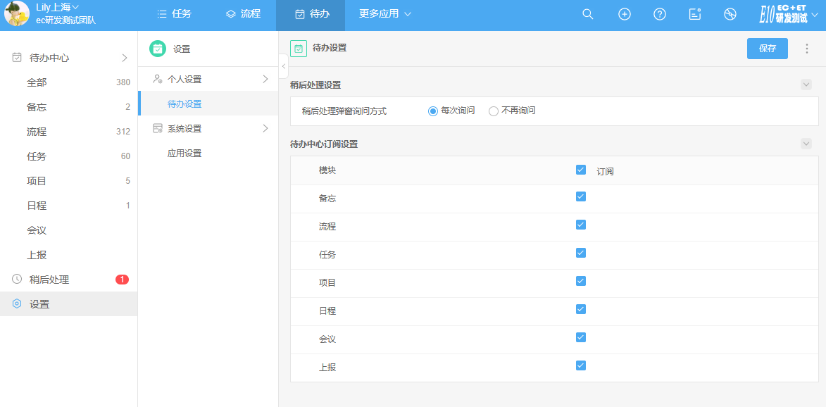Viewport: 826px width, 407px height.
Task: Select the 每次询问 radio option
Action: pyautogui.click(x=433, y=111)
